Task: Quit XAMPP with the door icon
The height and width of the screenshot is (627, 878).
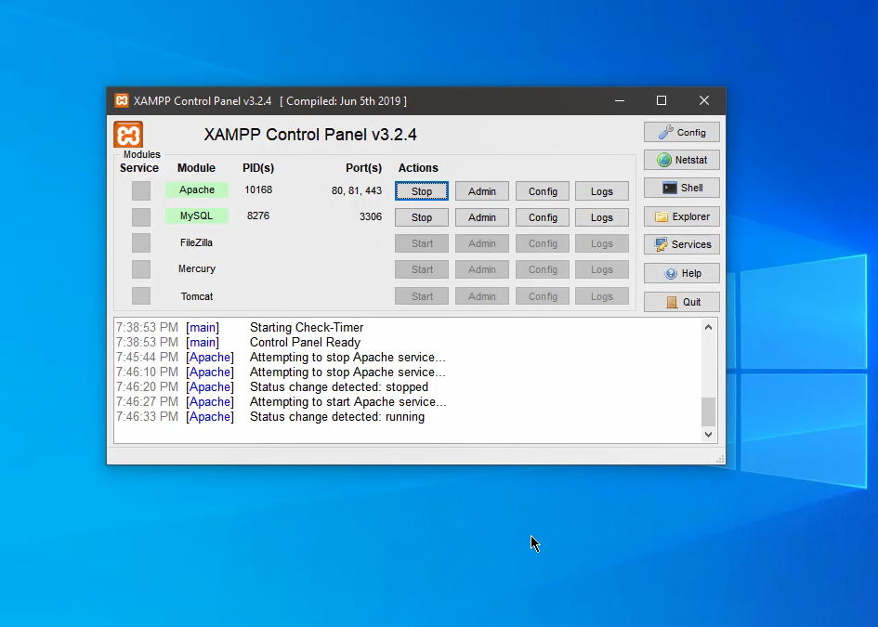Action: pos(681,302)
